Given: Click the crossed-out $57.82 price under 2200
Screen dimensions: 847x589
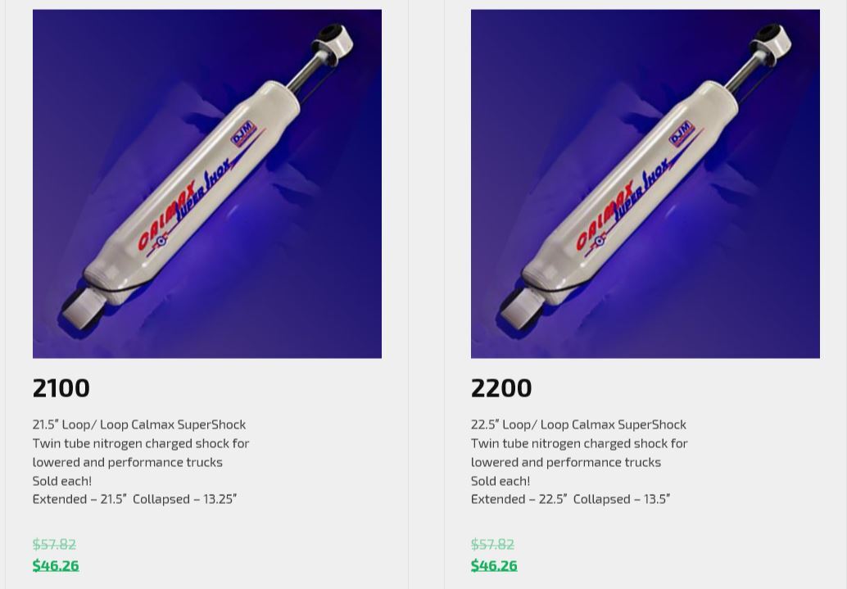Looking at the screenshot, I should click(x=492, y=544).
